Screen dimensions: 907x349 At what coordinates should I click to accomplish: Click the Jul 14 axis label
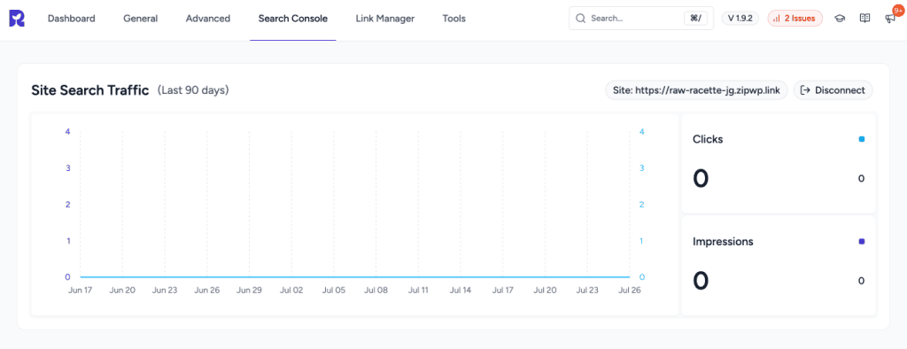(x=461, y=290)
